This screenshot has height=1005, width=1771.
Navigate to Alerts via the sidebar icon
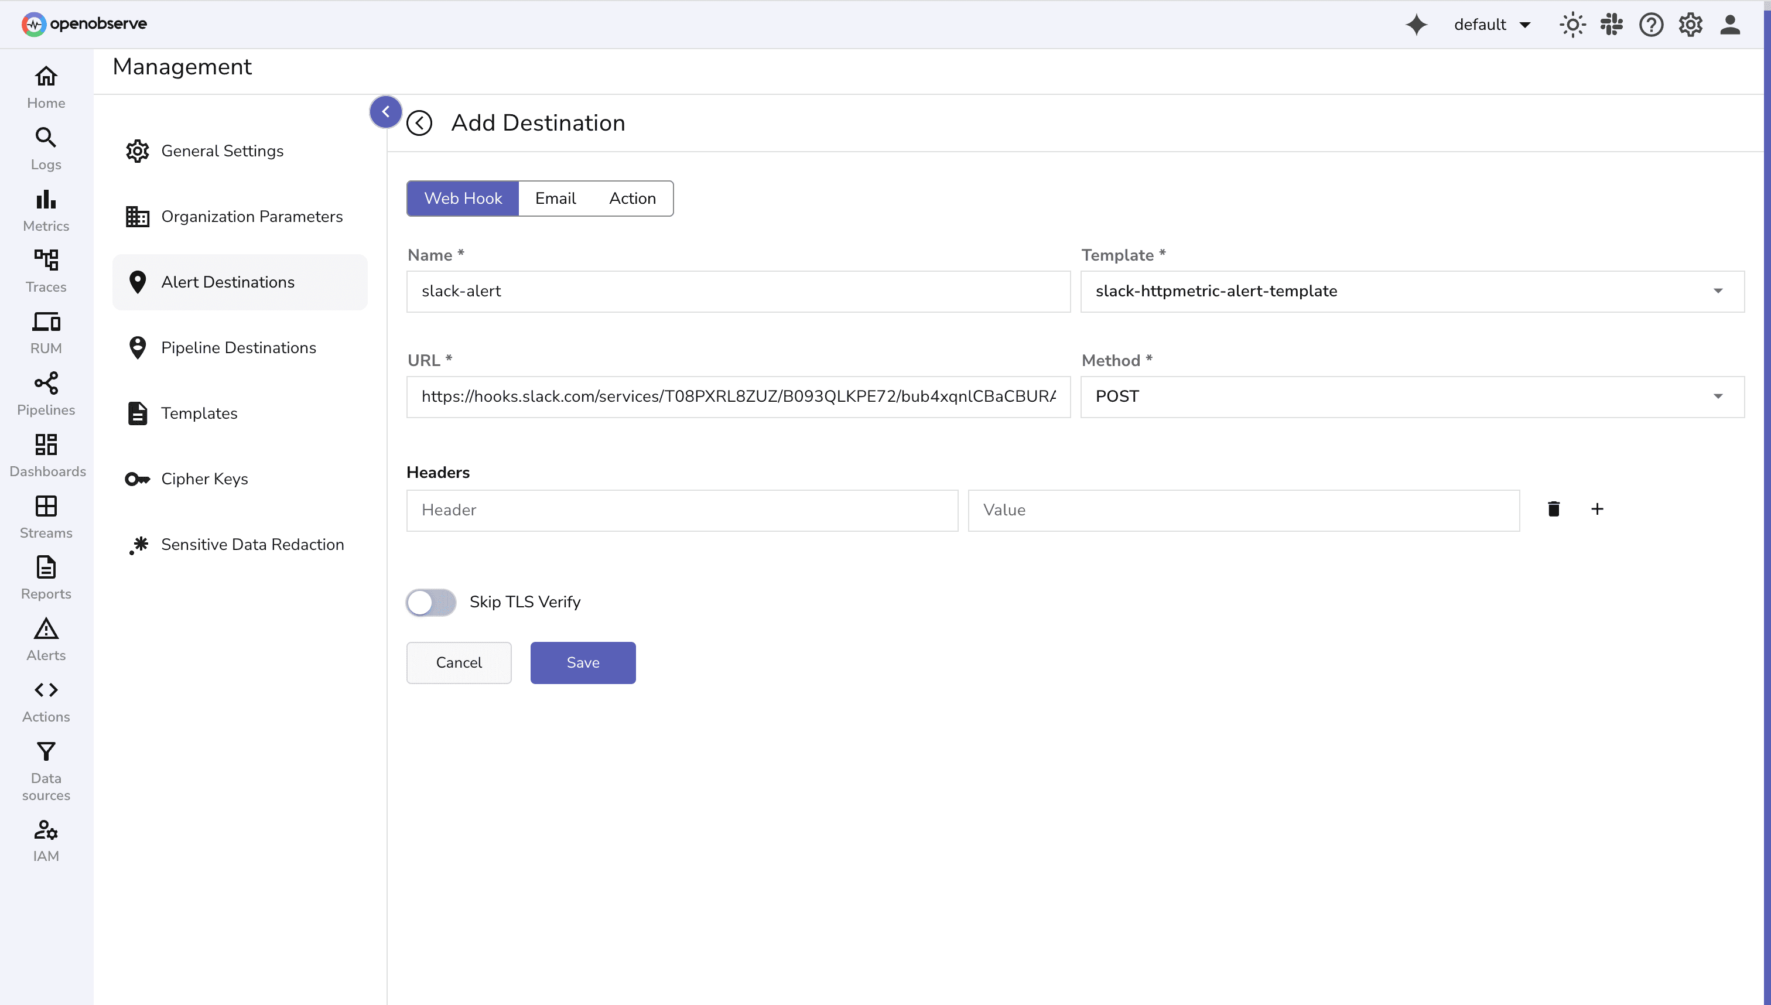pyautogui.click(x=45, y=638)
